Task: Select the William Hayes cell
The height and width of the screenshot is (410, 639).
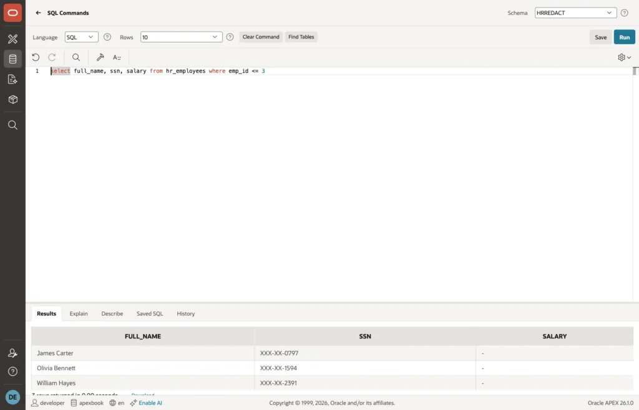Action: [143, 383]
